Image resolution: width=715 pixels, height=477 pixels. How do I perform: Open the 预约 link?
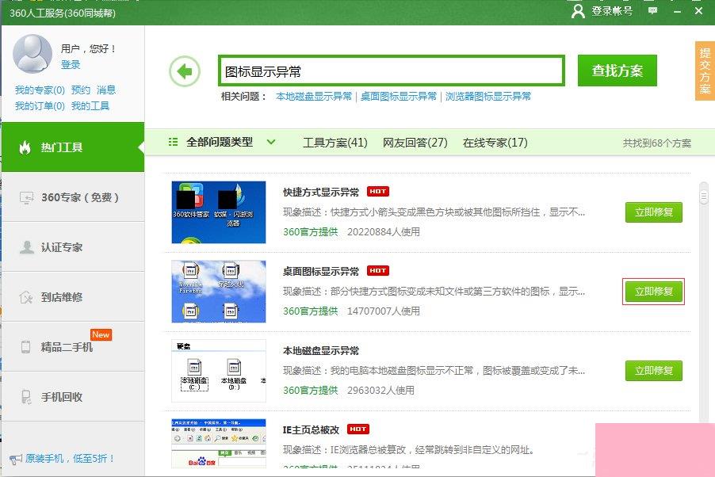[81, 90]
